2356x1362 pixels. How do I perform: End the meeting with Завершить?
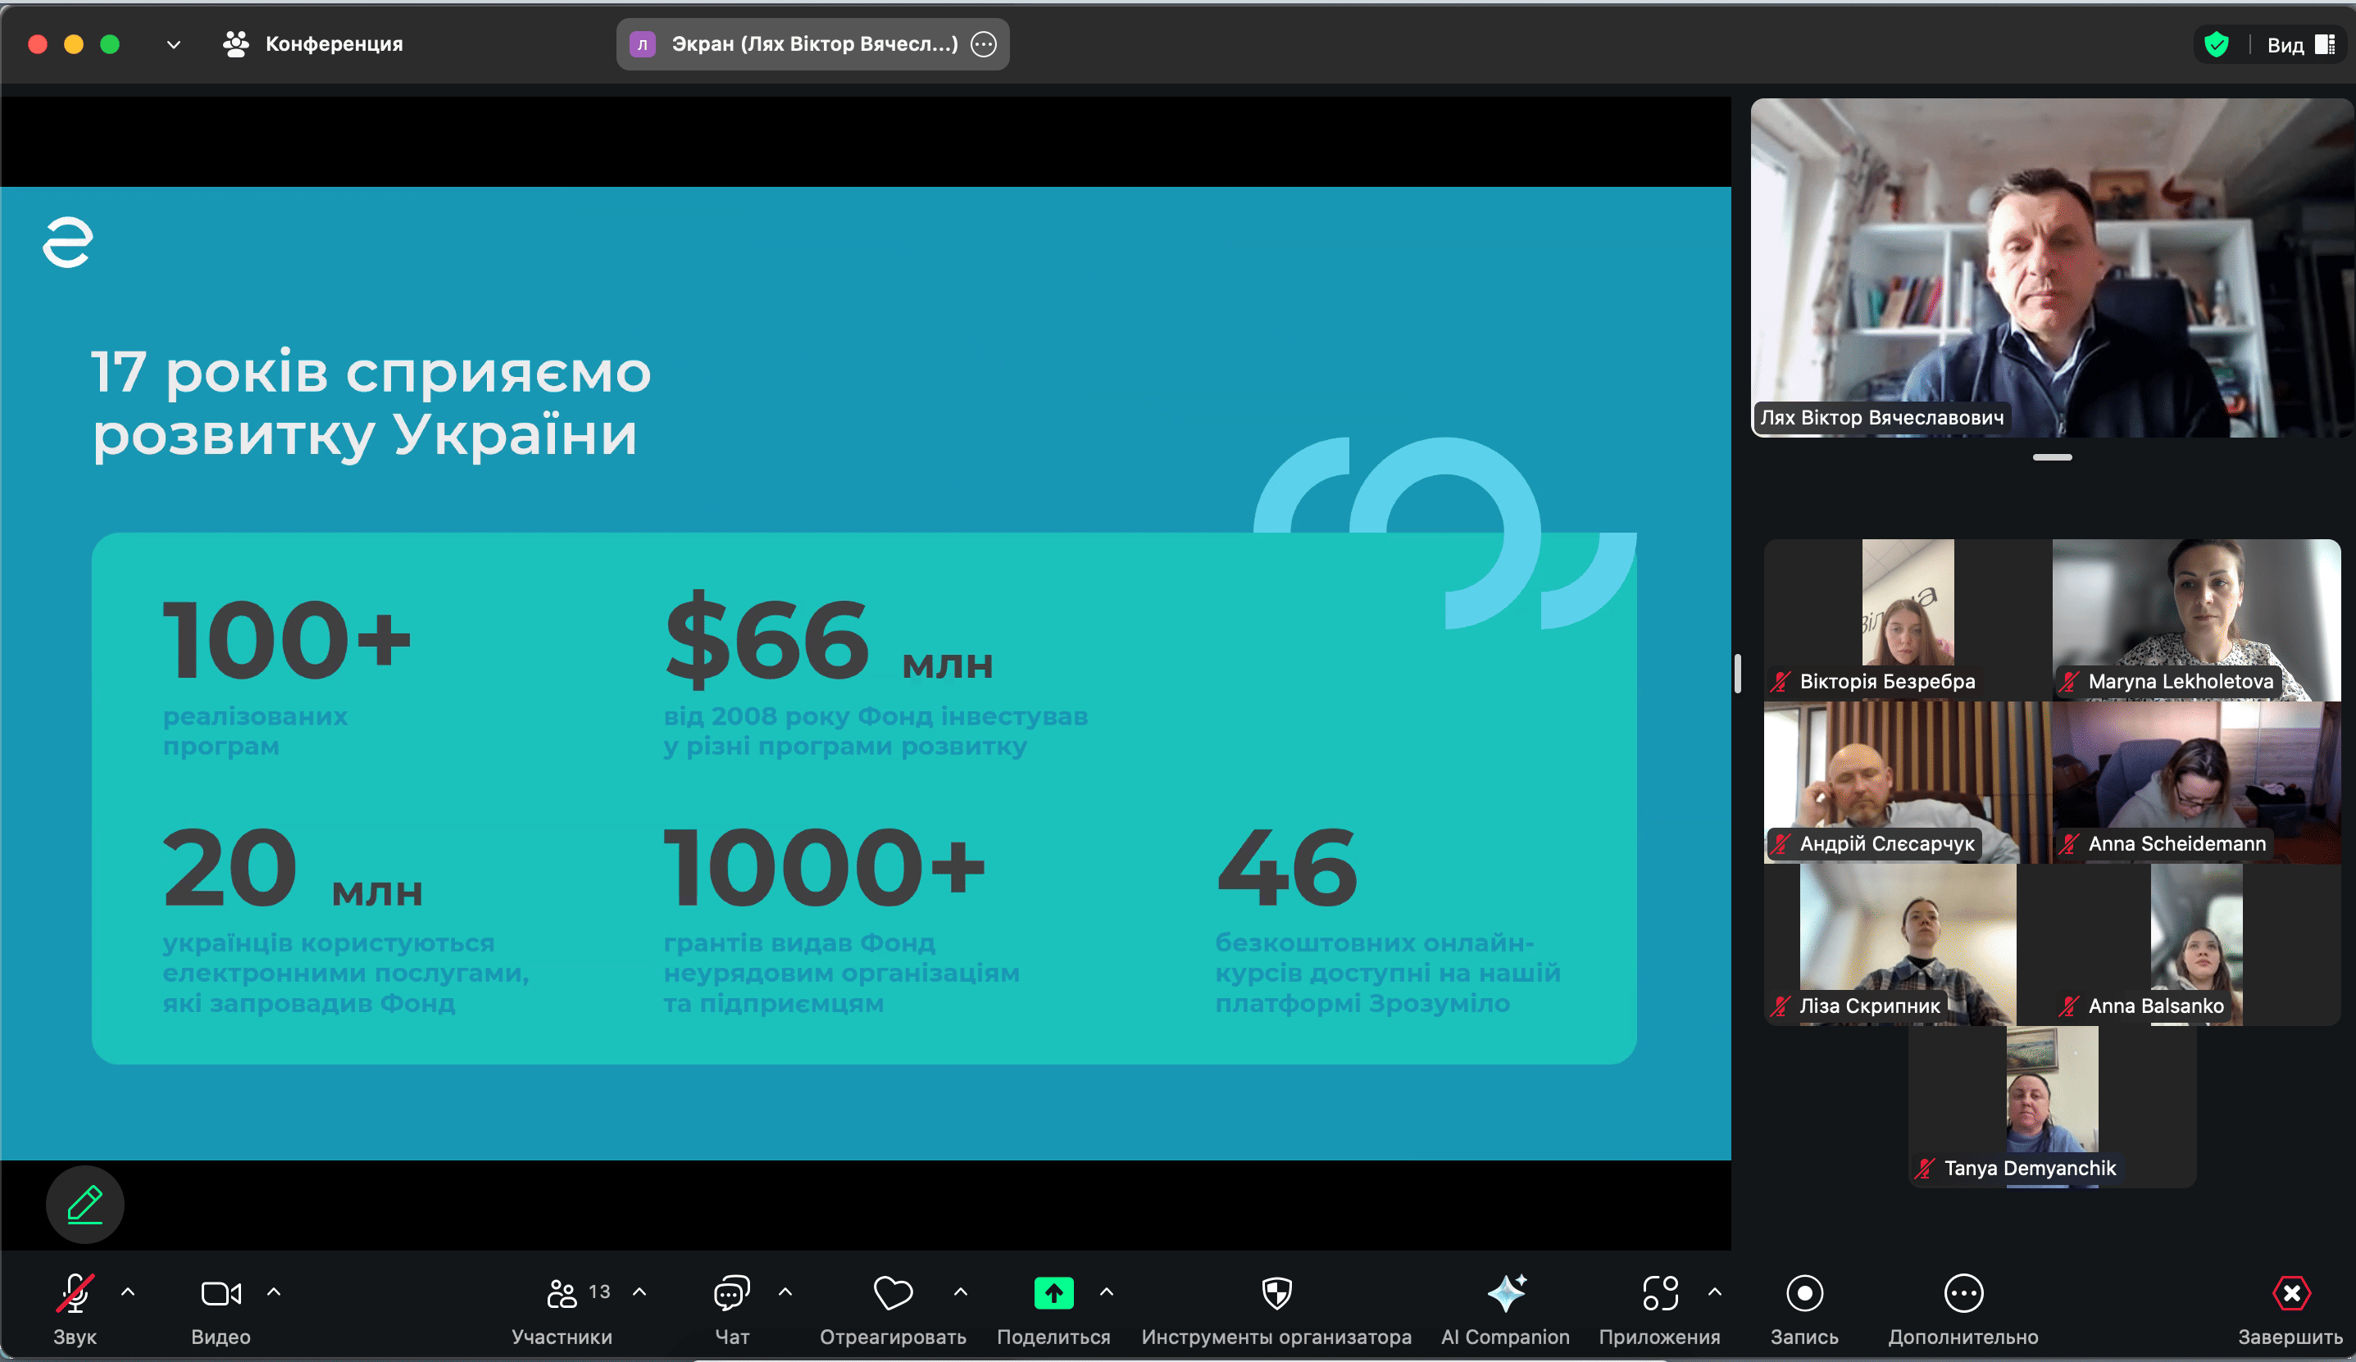tap(2291, 1295)
